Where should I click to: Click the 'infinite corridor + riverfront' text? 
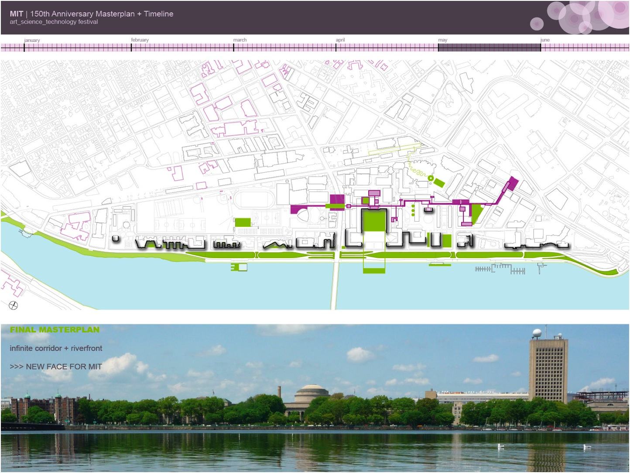pyautogui.click(x=56, y=348)
